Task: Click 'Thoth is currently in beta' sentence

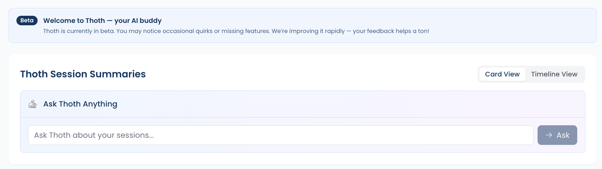Action: pos(79,31)
